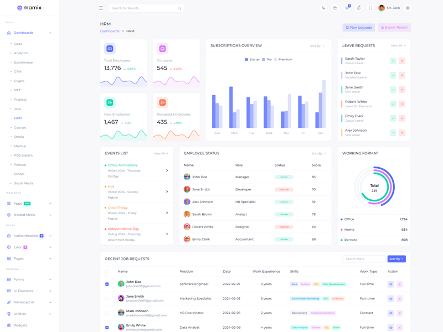Click edit icon for John Doe's job request
Image resolution: width=443 pixels, height=332 pixels.
point(400,284)
